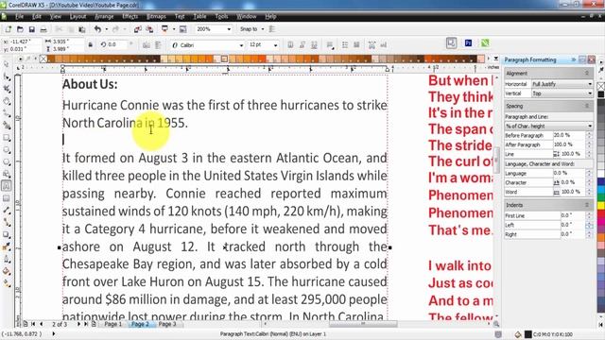The width and height of the screenshot is (605, 340).
Task: Paste from clipboard using the Paste icon
Action: click(x=82, y=29)
